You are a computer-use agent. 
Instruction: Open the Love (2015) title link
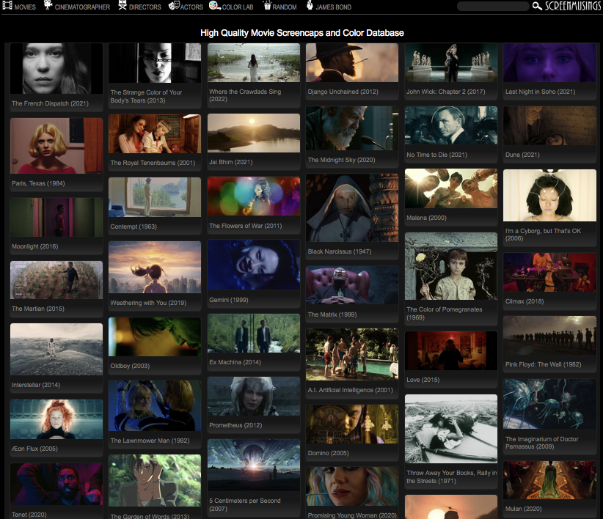[423, 380]
